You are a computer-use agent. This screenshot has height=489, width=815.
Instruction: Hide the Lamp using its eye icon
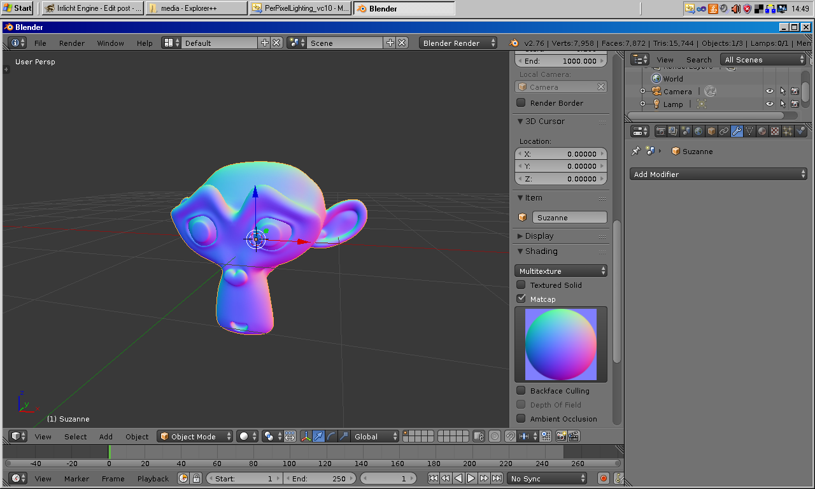(x=770, y=104)
